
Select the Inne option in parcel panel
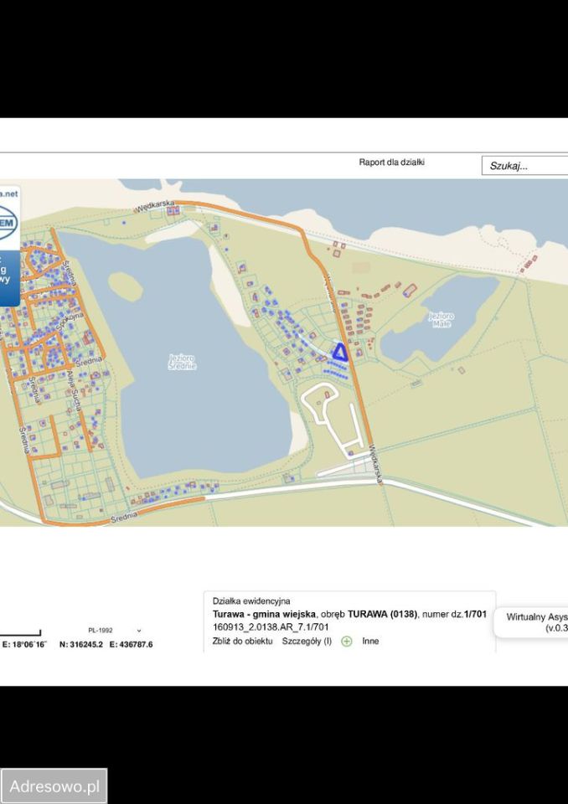point(370,641)
